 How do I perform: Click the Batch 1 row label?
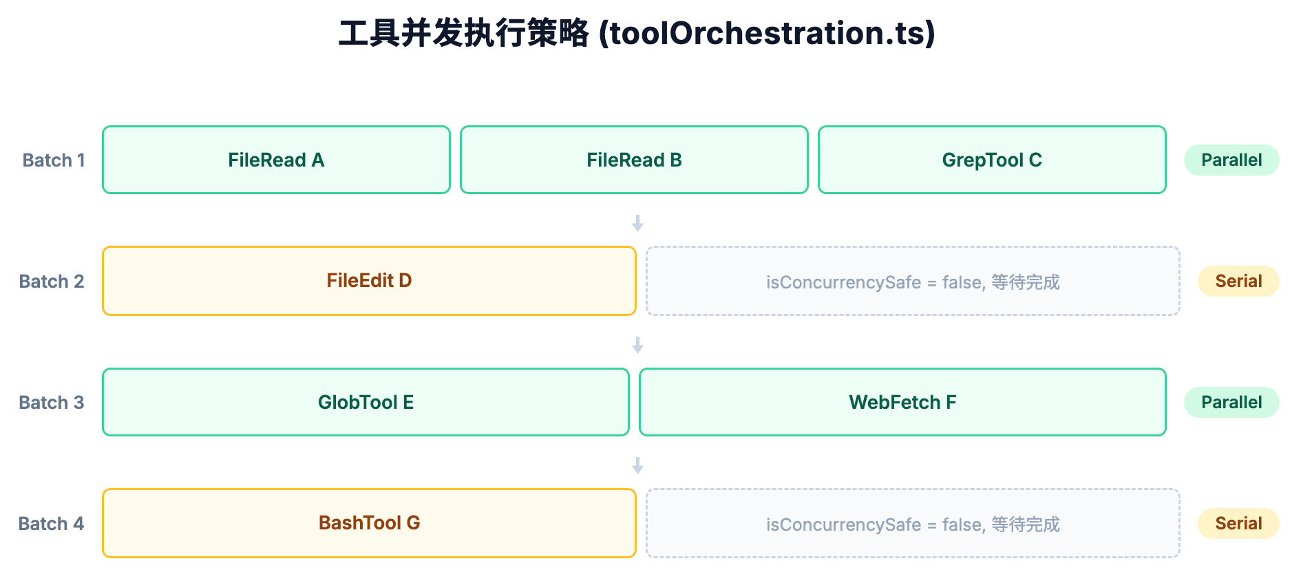point(54,160)
